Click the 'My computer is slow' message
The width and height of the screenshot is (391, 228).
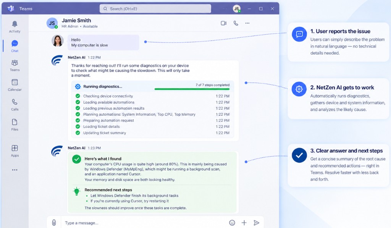click(89, 45)
